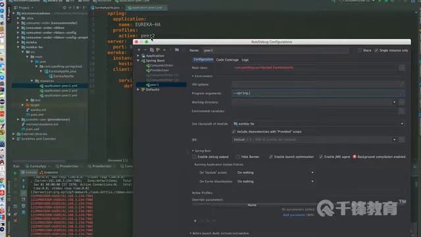Edit Environment variables with browse button
The height and width of the screenshot is (237, 421).
[402, 111]
